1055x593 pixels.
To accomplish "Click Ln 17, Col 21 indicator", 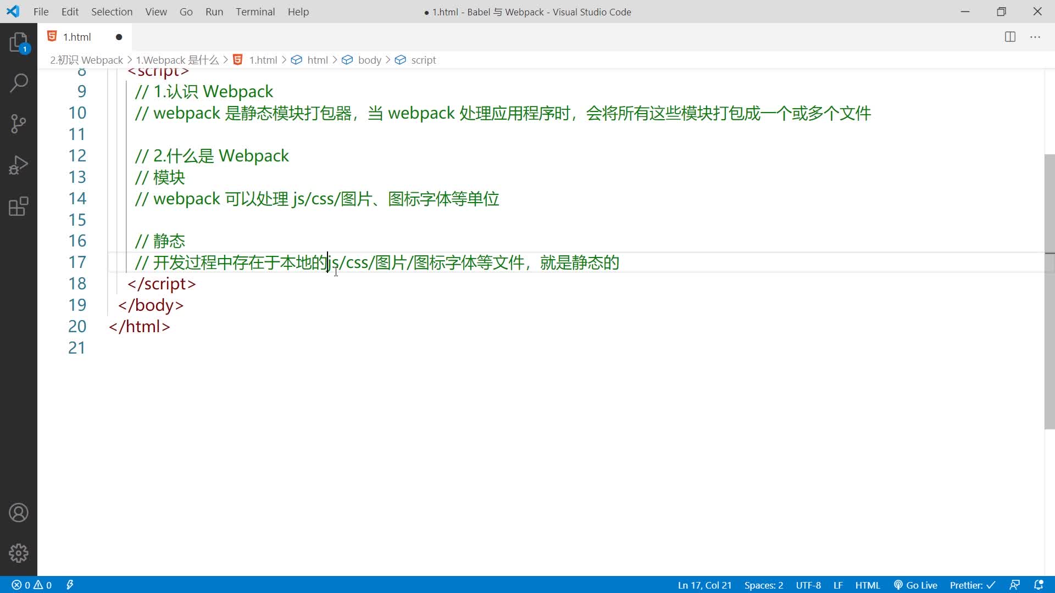I will (x=704, y=585).
